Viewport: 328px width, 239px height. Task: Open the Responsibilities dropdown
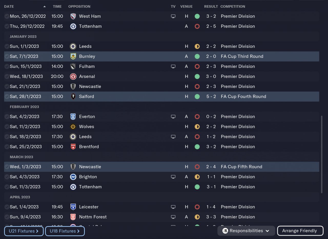coord(246,231)
